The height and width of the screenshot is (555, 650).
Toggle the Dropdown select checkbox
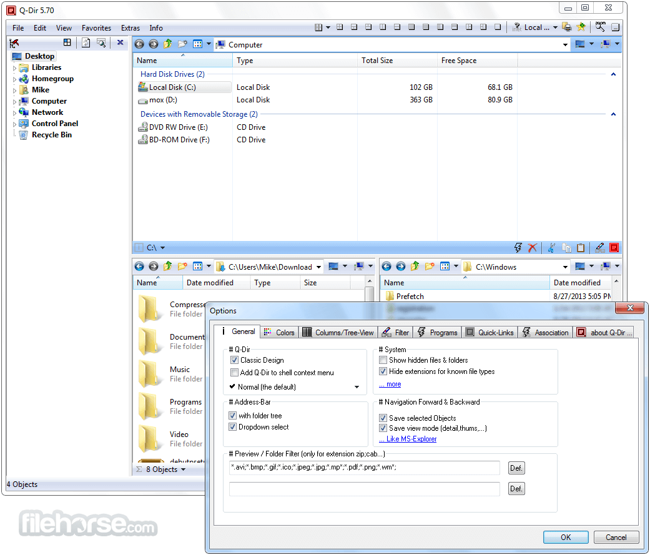[x=232, y=426]
